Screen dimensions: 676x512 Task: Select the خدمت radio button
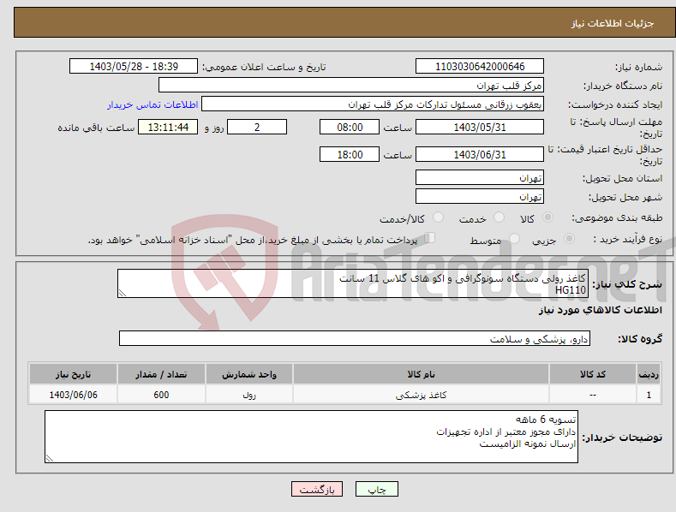coord(499,217)
